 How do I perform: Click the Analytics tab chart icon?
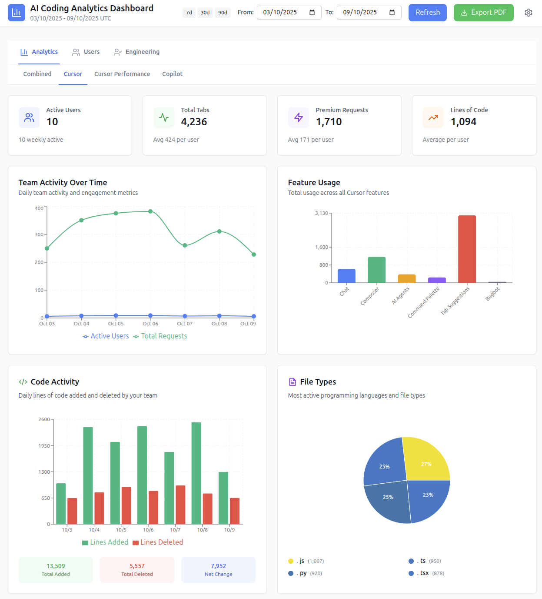(x=24, y=52)
